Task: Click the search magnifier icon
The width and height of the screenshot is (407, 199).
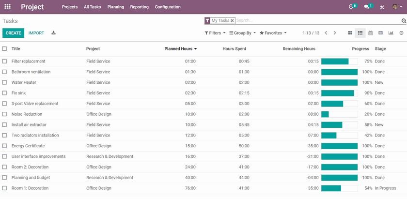Action: tap(404, 21)
